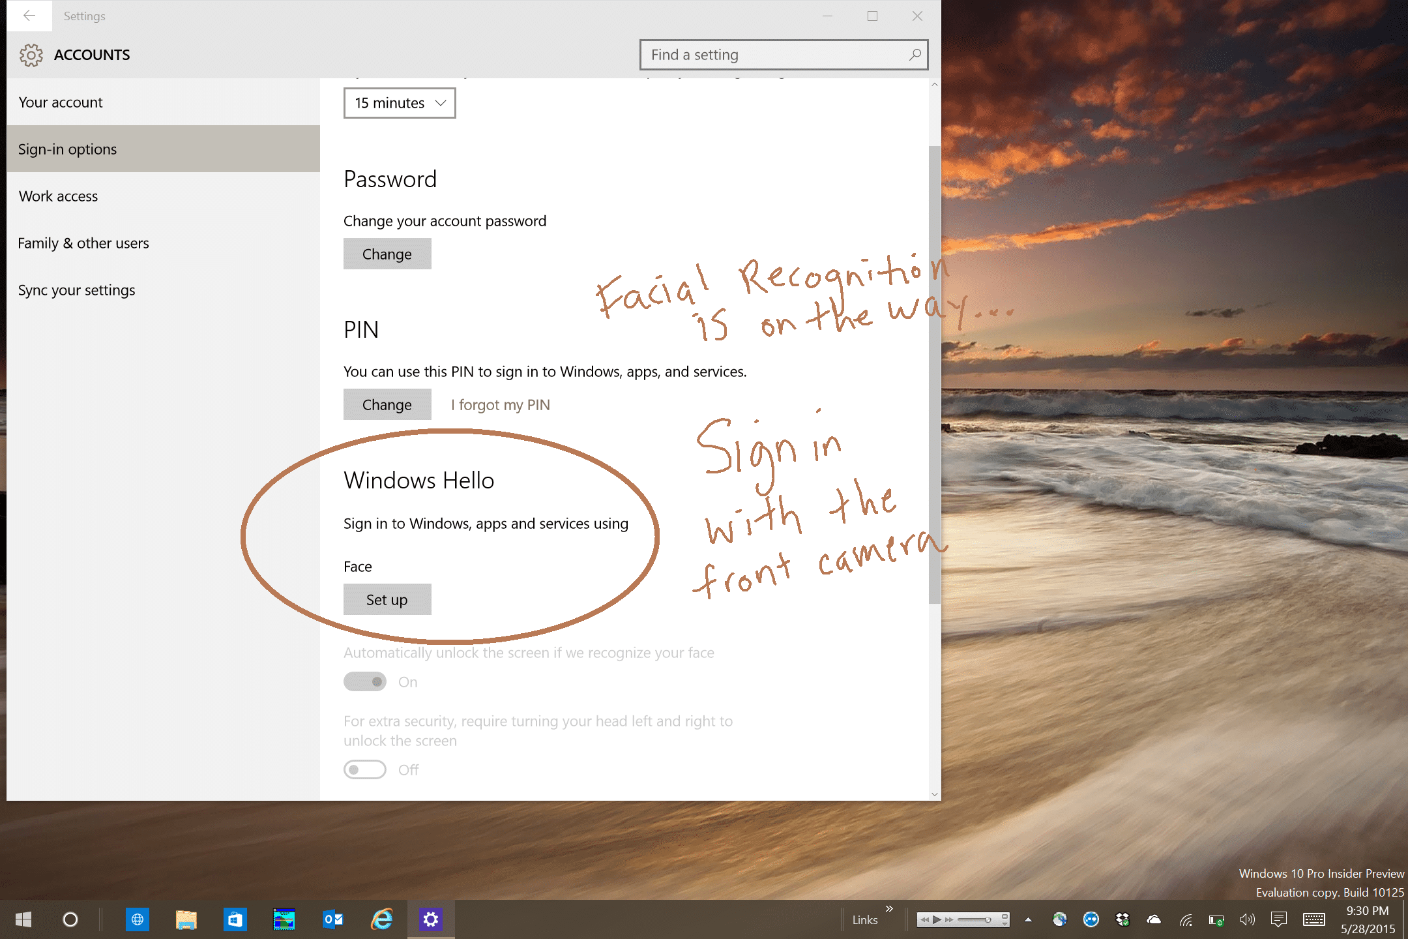The width and height of the screenshot is (1408, 939).
Task: Click the I forgot my PIN link
Action: 501,405
